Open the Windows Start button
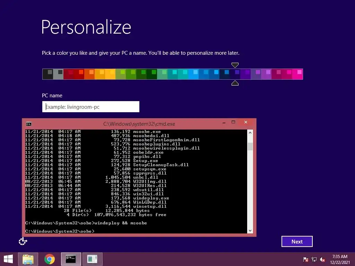 [8, 259]
